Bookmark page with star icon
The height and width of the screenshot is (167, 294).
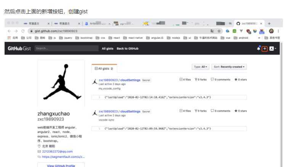click(219, 31)
